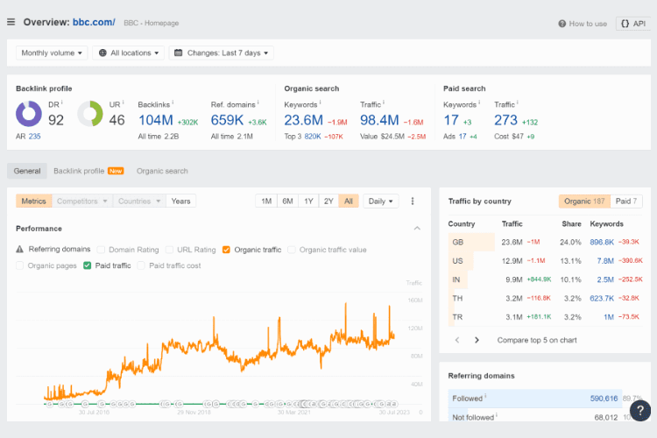Show Paid 7 traffic by country

pos(626,201)
